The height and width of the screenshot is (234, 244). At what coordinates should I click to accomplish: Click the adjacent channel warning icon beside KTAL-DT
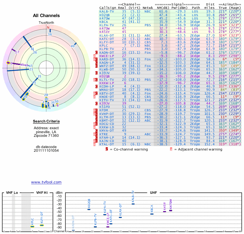click(x=94, y=144)
